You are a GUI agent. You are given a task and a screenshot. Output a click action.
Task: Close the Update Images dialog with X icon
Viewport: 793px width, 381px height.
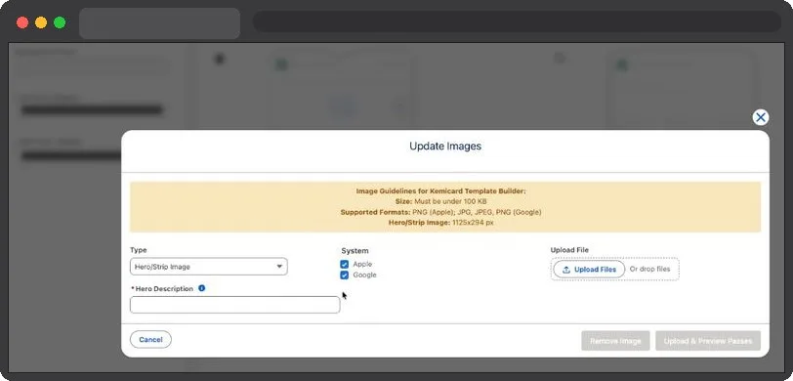[760, 117]
